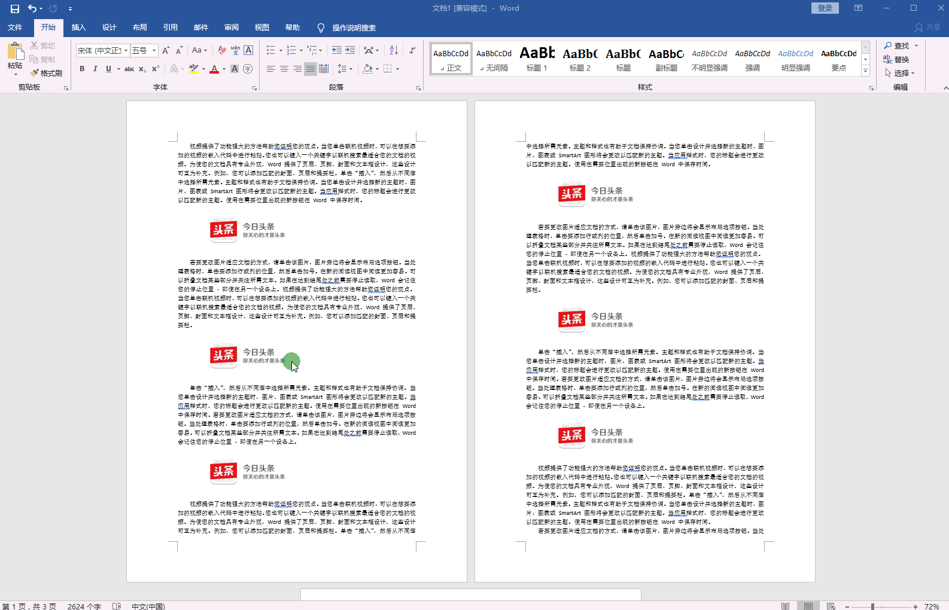The image size is (949, 610).
Task: Click the 72% zoom level indicator
Action: click(x=932, y=606)
